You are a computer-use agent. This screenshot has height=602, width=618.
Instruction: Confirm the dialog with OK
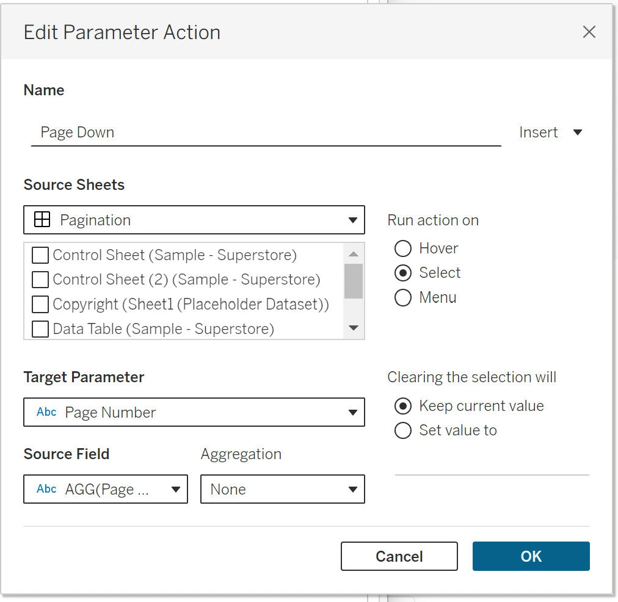pos(531,556)
